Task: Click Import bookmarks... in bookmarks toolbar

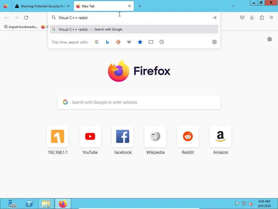Action: 21,27
